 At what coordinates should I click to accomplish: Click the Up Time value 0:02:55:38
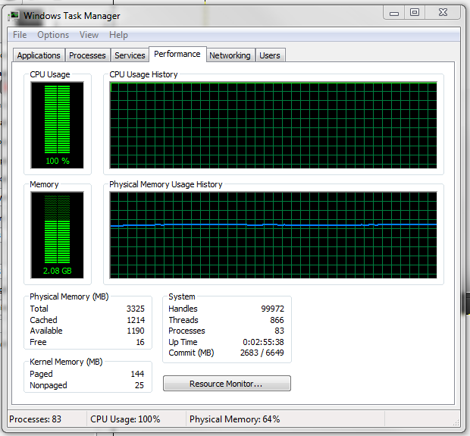pos(264,342)
